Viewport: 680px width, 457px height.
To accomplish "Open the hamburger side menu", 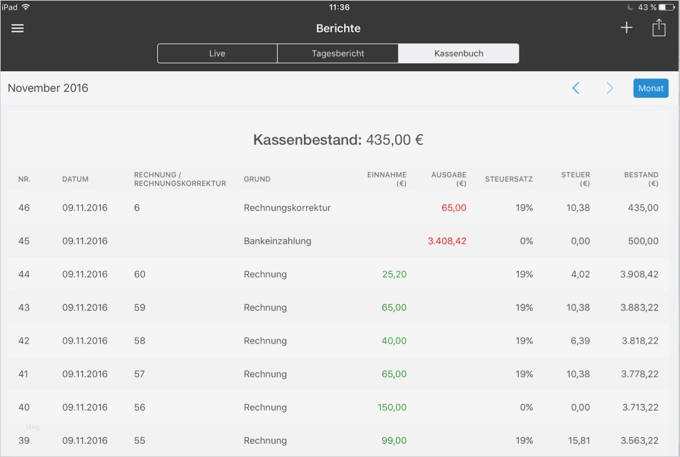I will pos(18,29).
